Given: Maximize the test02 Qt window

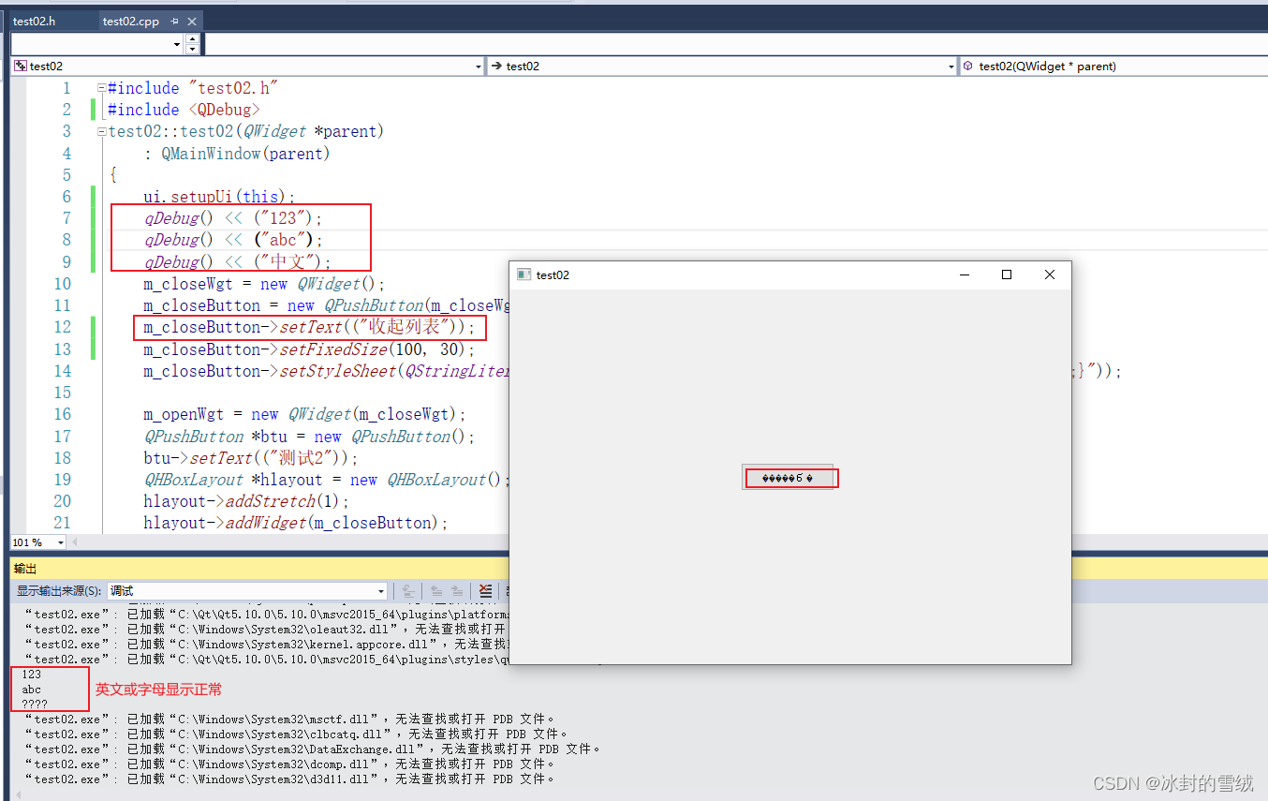Looking at the screenshot, I should point(1007,274).
